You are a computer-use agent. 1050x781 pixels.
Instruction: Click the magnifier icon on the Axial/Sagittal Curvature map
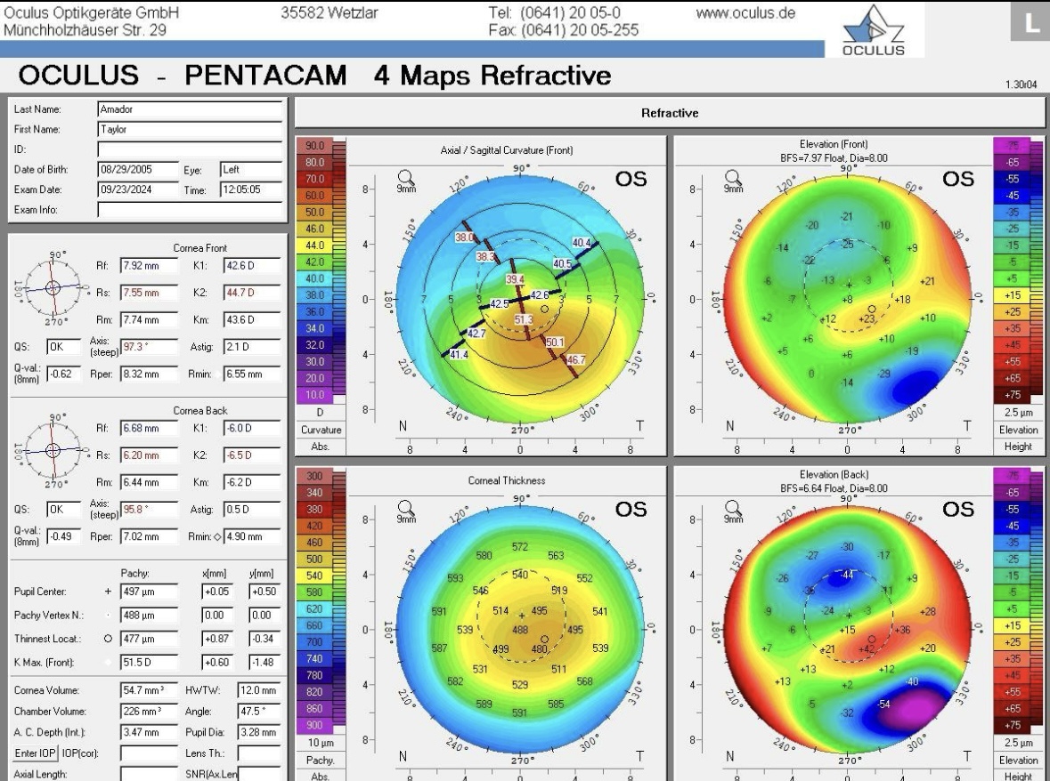point(405,178)
